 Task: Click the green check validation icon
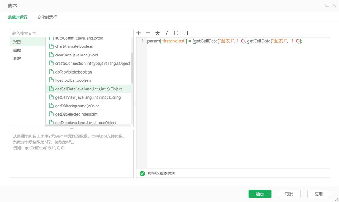142,173
